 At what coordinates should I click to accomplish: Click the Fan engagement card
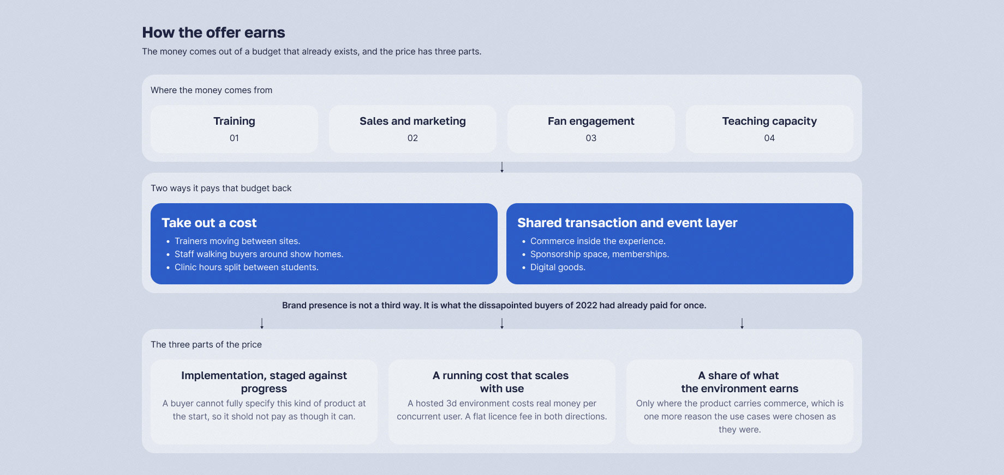click(x=591, y=129)
